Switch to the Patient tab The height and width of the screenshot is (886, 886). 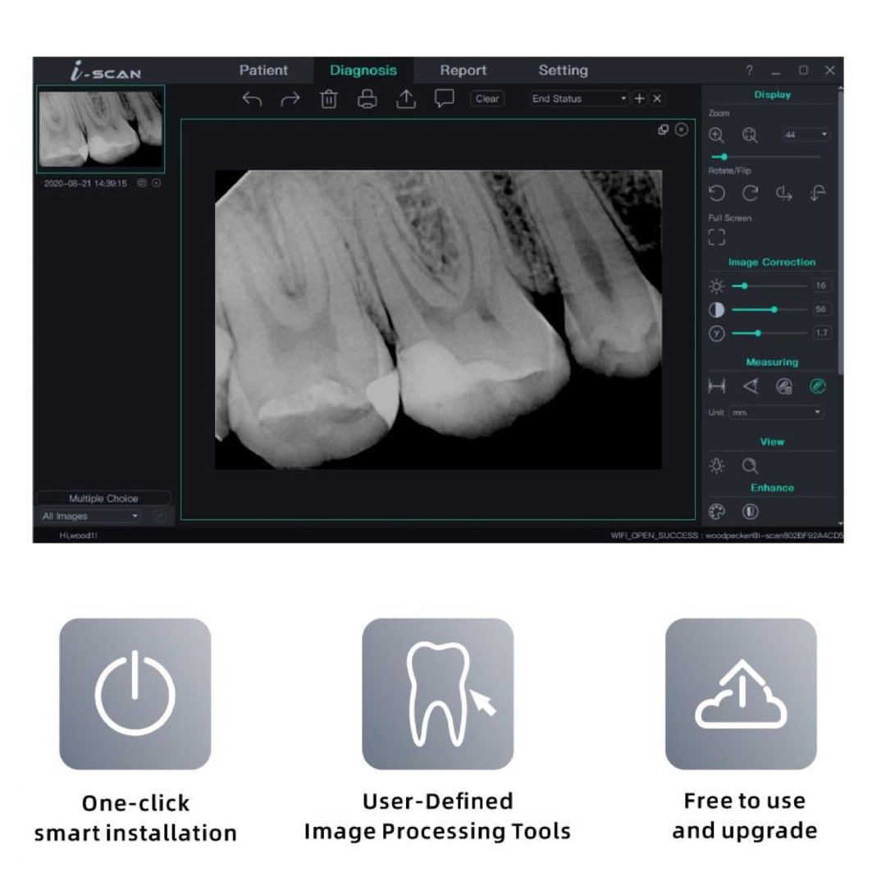263,71
